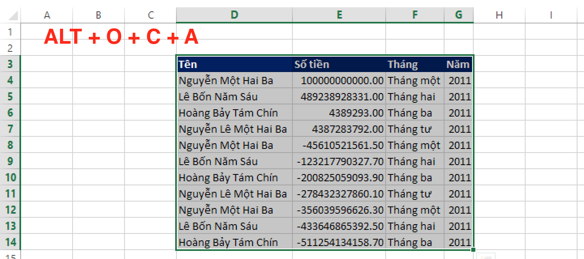Image resolution: width=584 pixels, height=259 pixels.
Task: Select cell with amount -356039596626.30
Action: [339, 210]
